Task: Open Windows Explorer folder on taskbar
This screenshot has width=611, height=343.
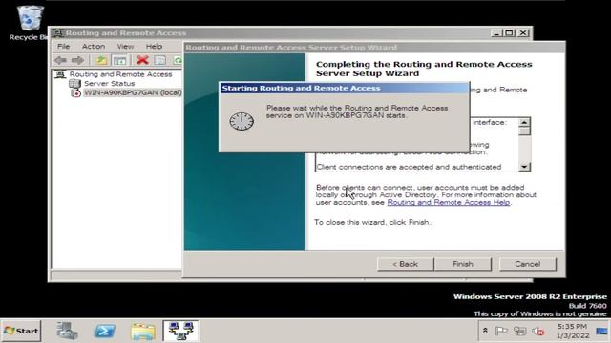Action: point(143,332)
